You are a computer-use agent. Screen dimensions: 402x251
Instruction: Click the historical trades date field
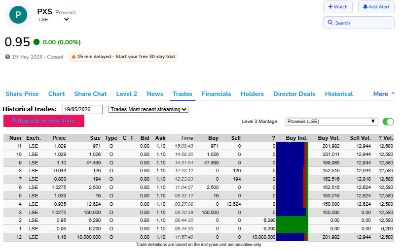pyautogui.click(x=82, y=110)
